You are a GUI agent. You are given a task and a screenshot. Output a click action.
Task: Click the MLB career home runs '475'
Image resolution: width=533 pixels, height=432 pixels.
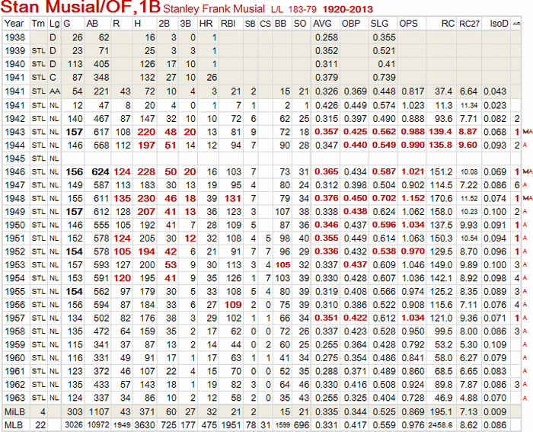pyautogui.click(x=209, y=425)
